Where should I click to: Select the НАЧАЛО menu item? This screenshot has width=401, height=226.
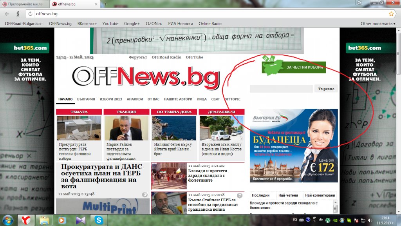(65, 99)
